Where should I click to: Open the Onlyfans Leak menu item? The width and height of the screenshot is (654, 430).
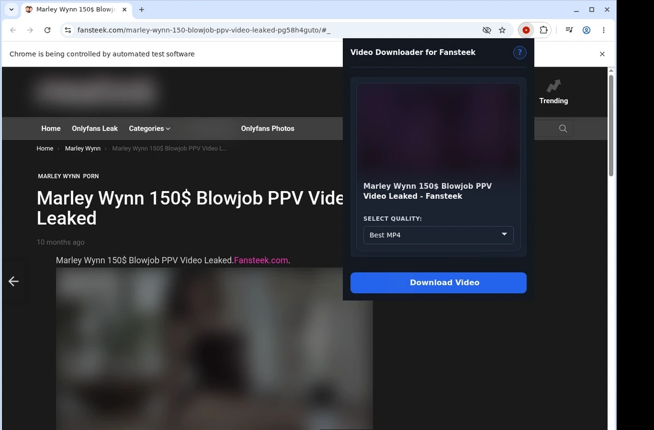(x=95, y=128)
